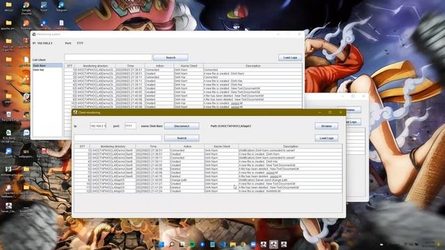Screen dimensions: 445x250
Task: Open File Explorer from the taskbar
Action: (233, 244)
